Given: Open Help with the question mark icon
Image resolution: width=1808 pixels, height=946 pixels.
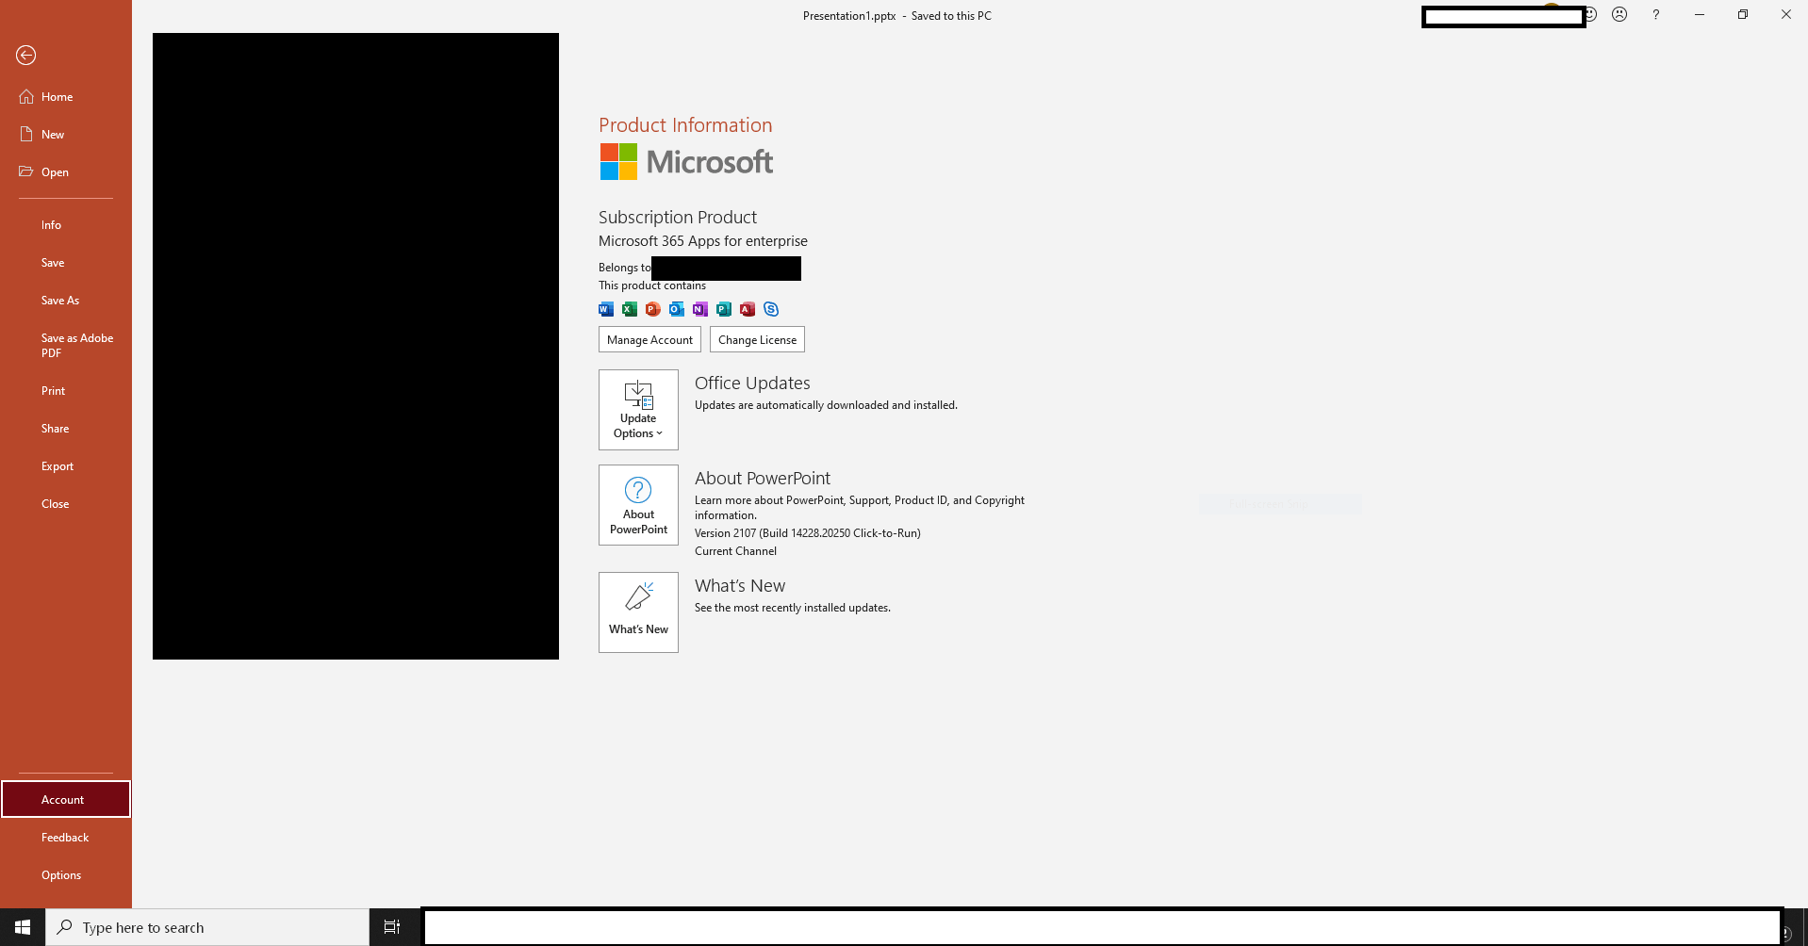Looking at the screenshot, I should click(x=1655, y=15).
